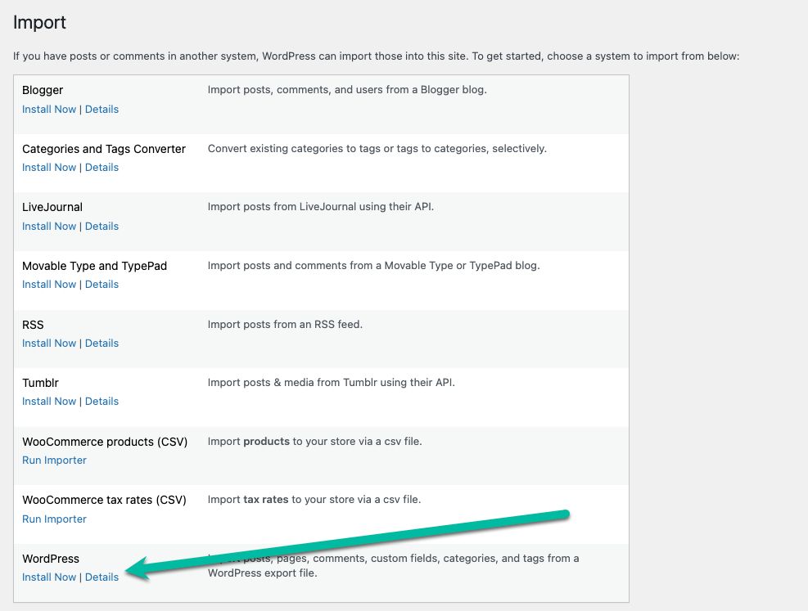Screen dimensions: 808x611
Task: Install the Movable Type and TypePad importer
Action: click(x=49, y=284)
